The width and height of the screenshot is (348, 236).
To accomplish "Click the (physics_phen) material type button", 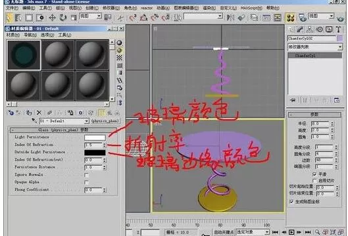I will (105, 121).
